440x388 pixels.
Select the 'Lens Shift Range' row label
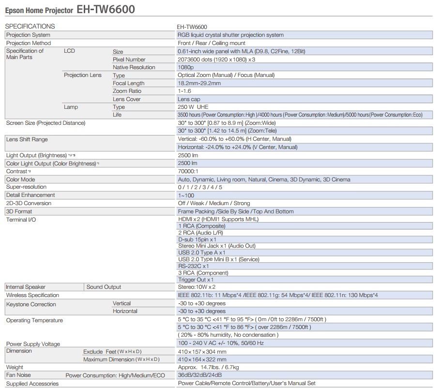27,139
